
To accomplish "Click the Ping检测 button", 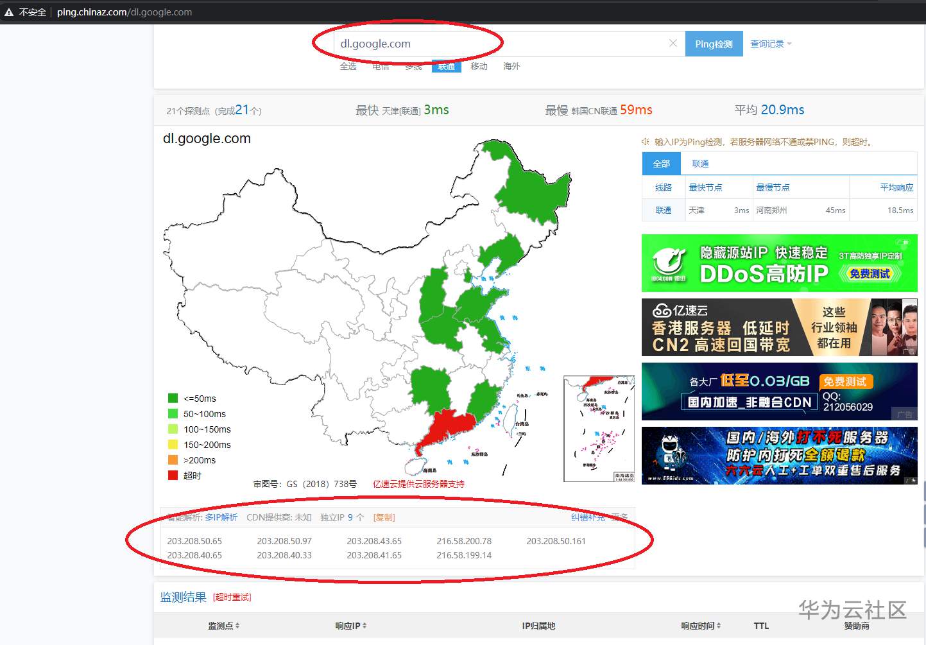I will (714, 43).
